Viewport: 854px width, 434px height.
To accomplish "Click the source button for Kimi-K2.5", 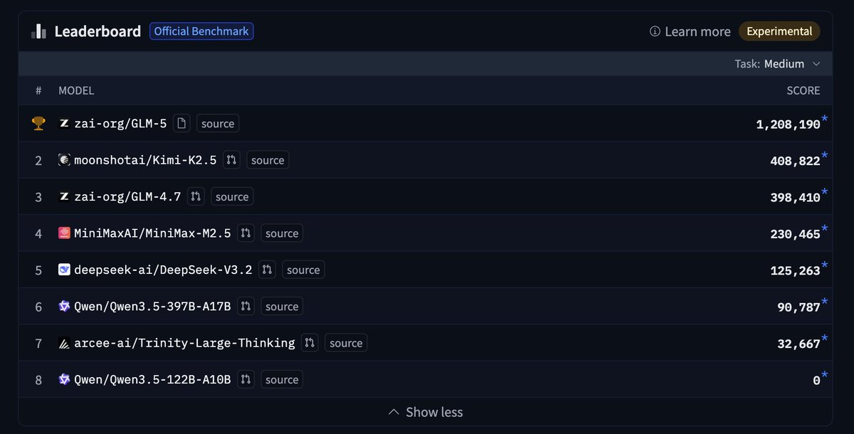I will tap(268, 160).
